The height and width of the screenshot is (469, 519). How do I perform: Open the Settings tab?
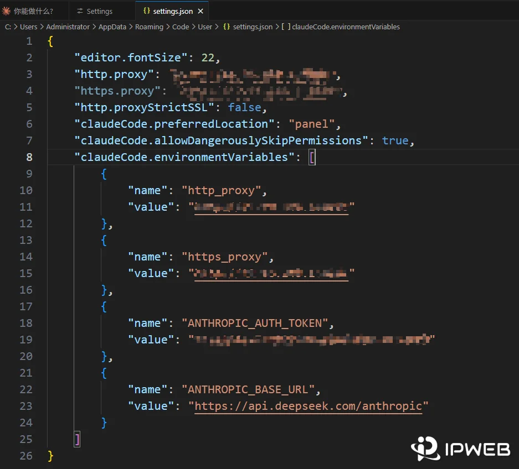(x=99, y=11)
